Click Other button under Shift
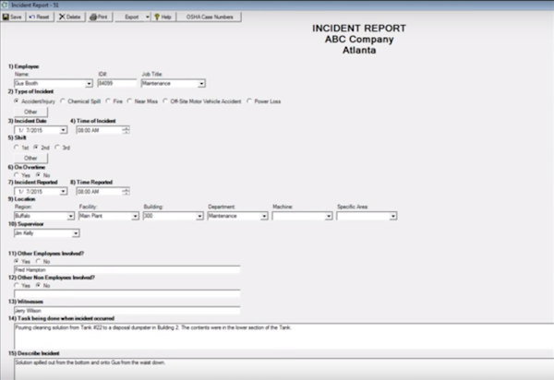This screenshot has width=554, height=380. coord(30,158)
